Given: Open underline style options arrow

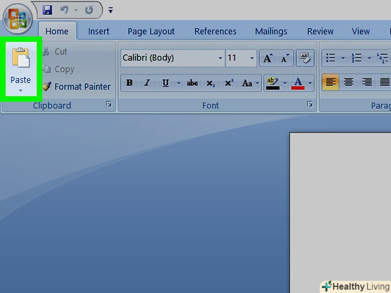Looking at the screenshot, I should [179, 83].
